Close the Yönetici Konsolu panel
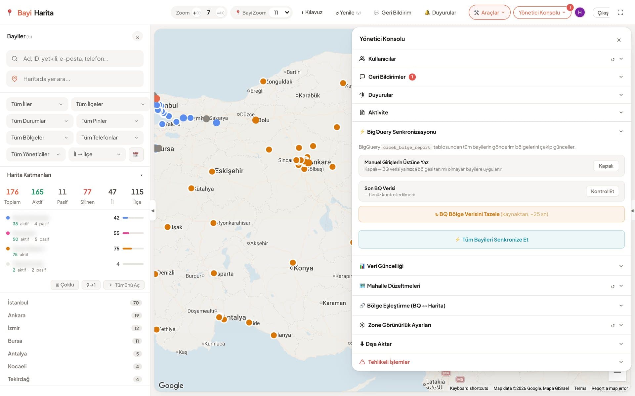Viewport: 635px width, 396px height. tap(619, 40)
